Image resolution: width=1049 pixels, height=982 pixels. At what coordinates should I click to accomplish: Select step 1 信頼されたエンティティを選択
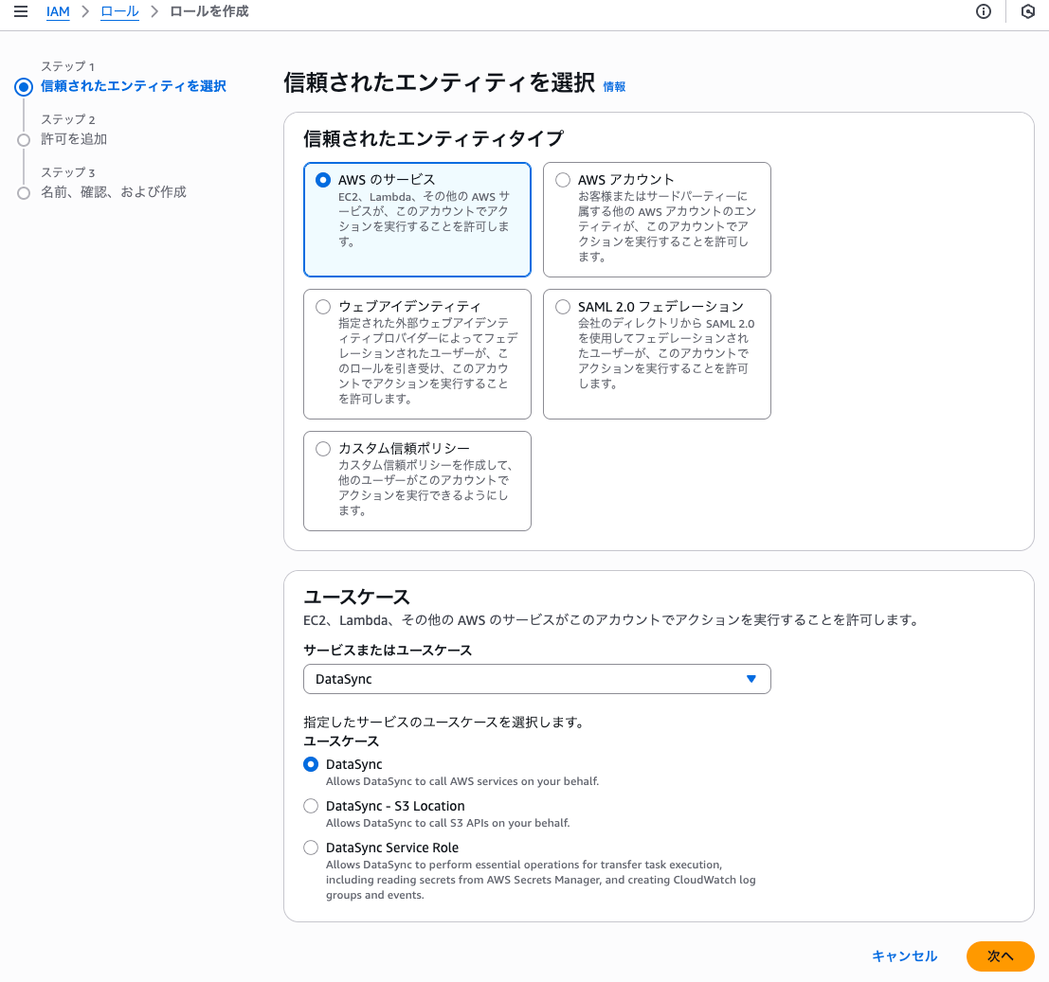133,86
